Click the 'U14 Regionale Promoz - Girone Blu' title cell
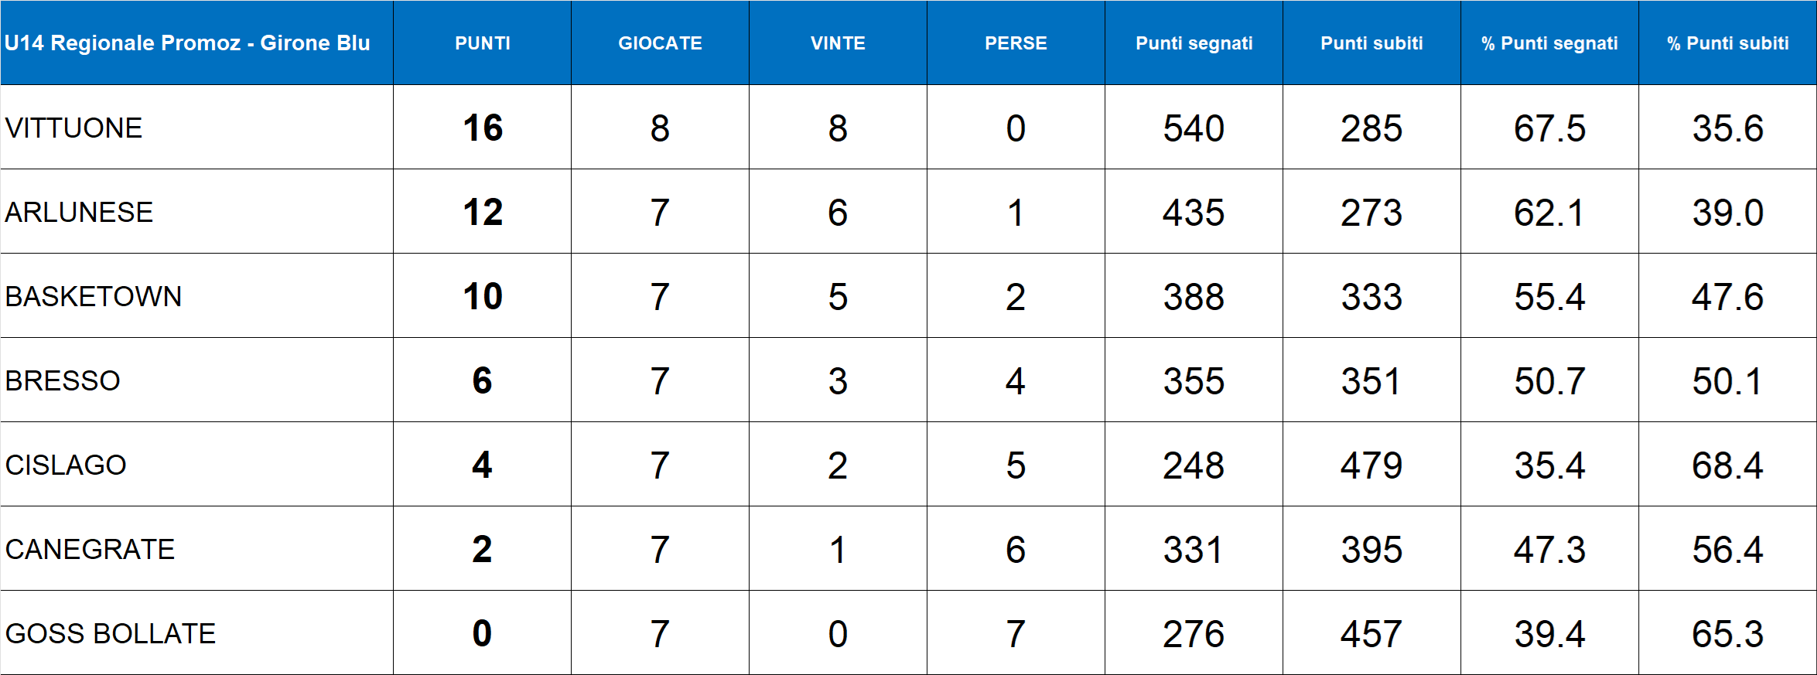The height and width of the screenshot is (675, 1817). 187,43
